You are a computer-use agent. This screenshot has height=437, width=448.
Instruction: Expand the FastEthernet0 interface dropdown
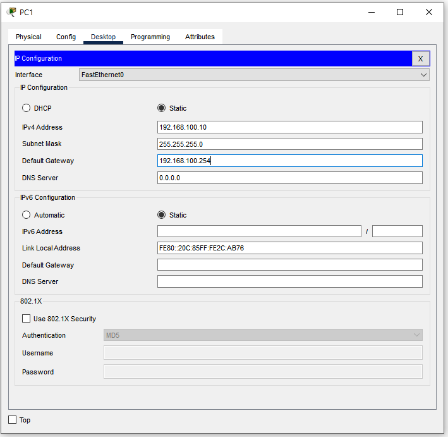254,75
